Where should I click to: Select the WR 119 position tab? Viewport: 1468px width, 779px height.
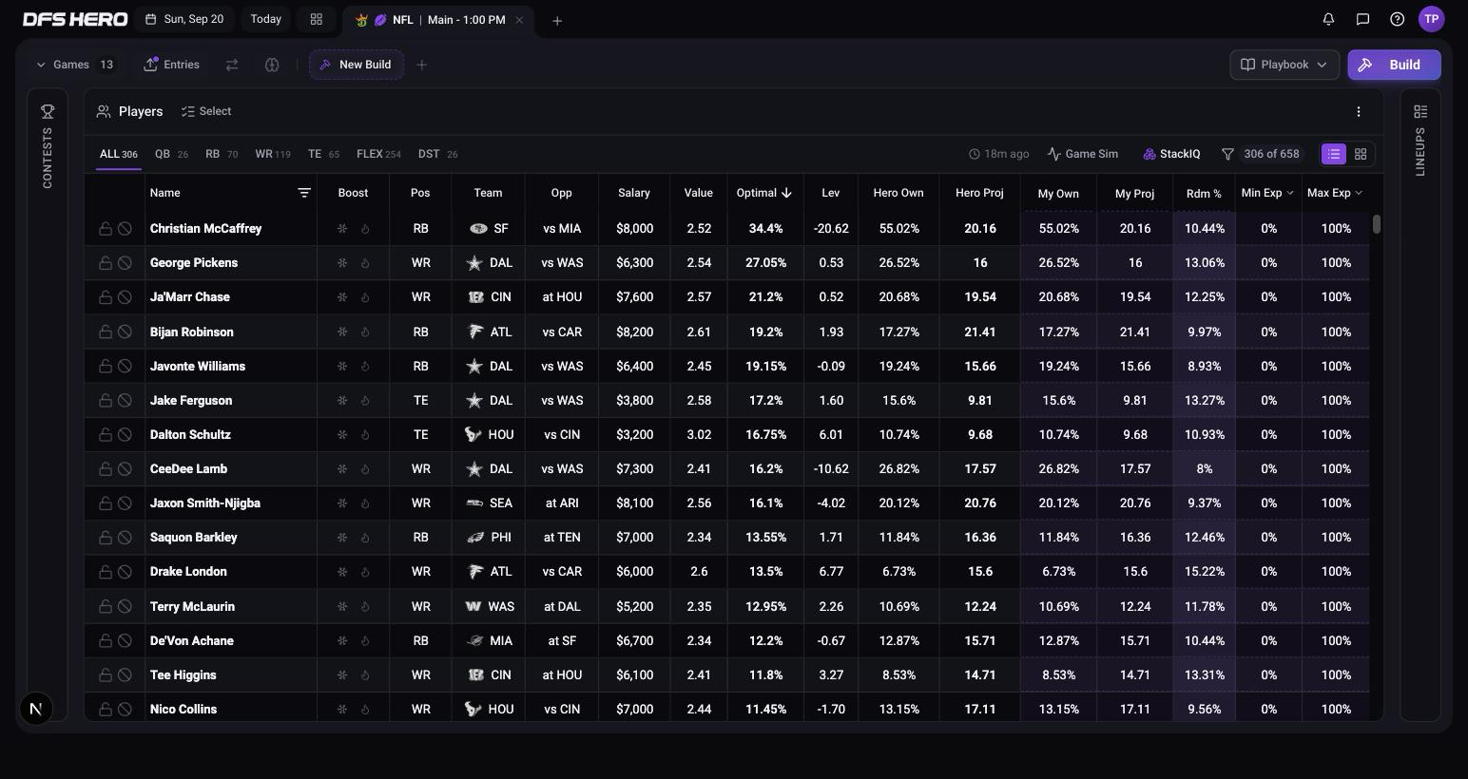273,154
